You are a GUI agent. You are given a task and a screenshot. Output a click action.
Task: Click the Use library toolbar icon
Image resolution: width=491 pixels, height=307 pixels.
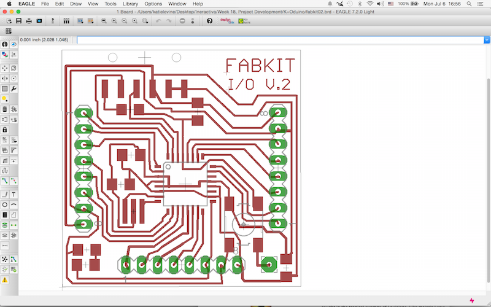[66, 21]
